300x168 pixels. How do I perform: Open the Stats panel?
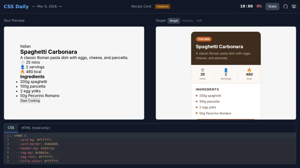pyautogui.click(x=272, y=6)
